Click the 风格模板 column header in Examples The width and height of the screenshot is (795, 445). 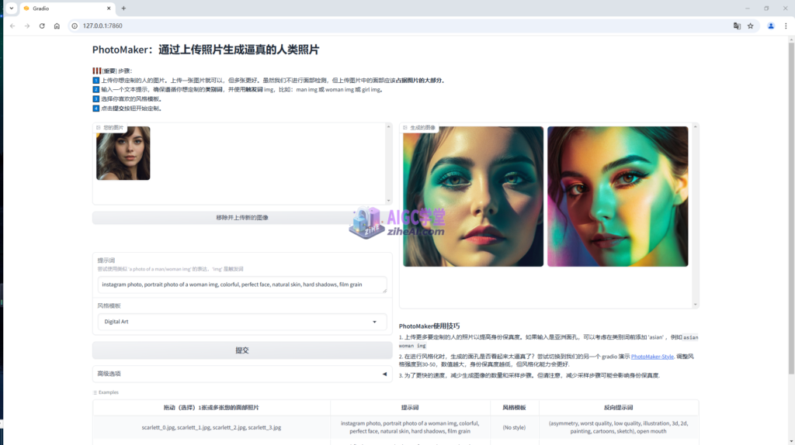pyautogui.click(x=514, y=408)
